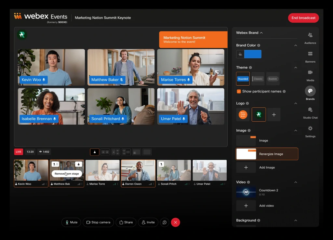Select the single-speaker stage layout
Screen dimensions: 333x240
[94, 151]
